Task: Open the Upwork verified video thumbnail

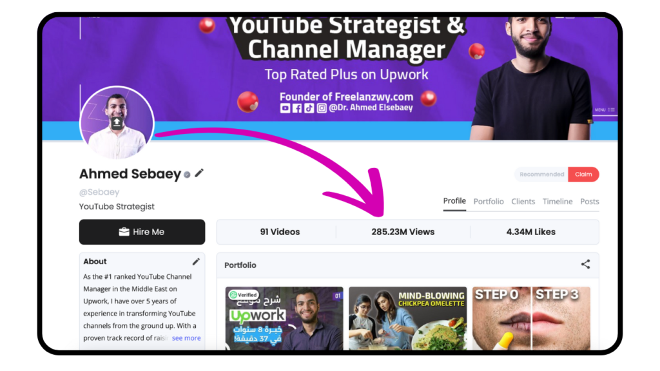Action: click(x=284, y=318)
